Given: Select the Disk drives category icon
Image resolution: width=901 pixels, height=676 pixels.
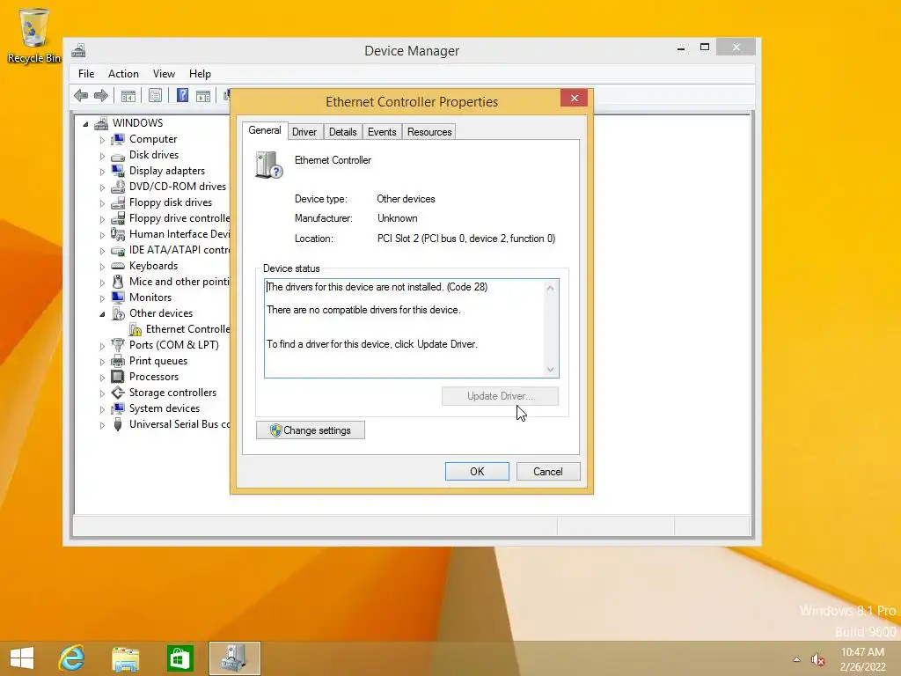Looking at the screenshot, I should tap(118, 155).
